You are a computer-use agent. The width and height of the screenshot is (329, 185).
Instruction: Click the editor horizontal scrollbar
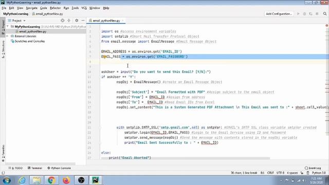pos(186,158)
